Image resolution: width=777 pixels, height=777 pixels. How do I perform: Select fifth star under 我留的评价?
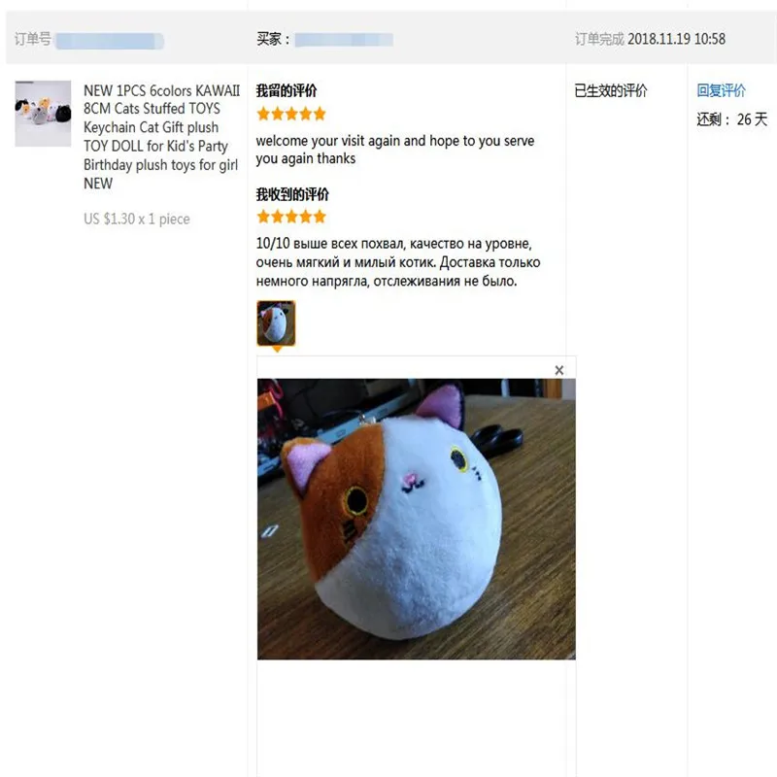(x=320, y=114)
